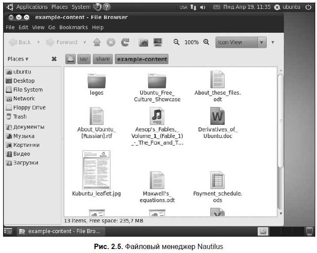Go up to the parent folder
317x253 pixels.
97,42
